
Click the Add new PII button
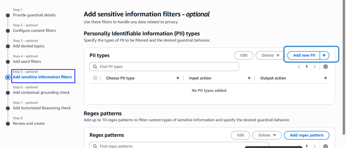[304, 55]
